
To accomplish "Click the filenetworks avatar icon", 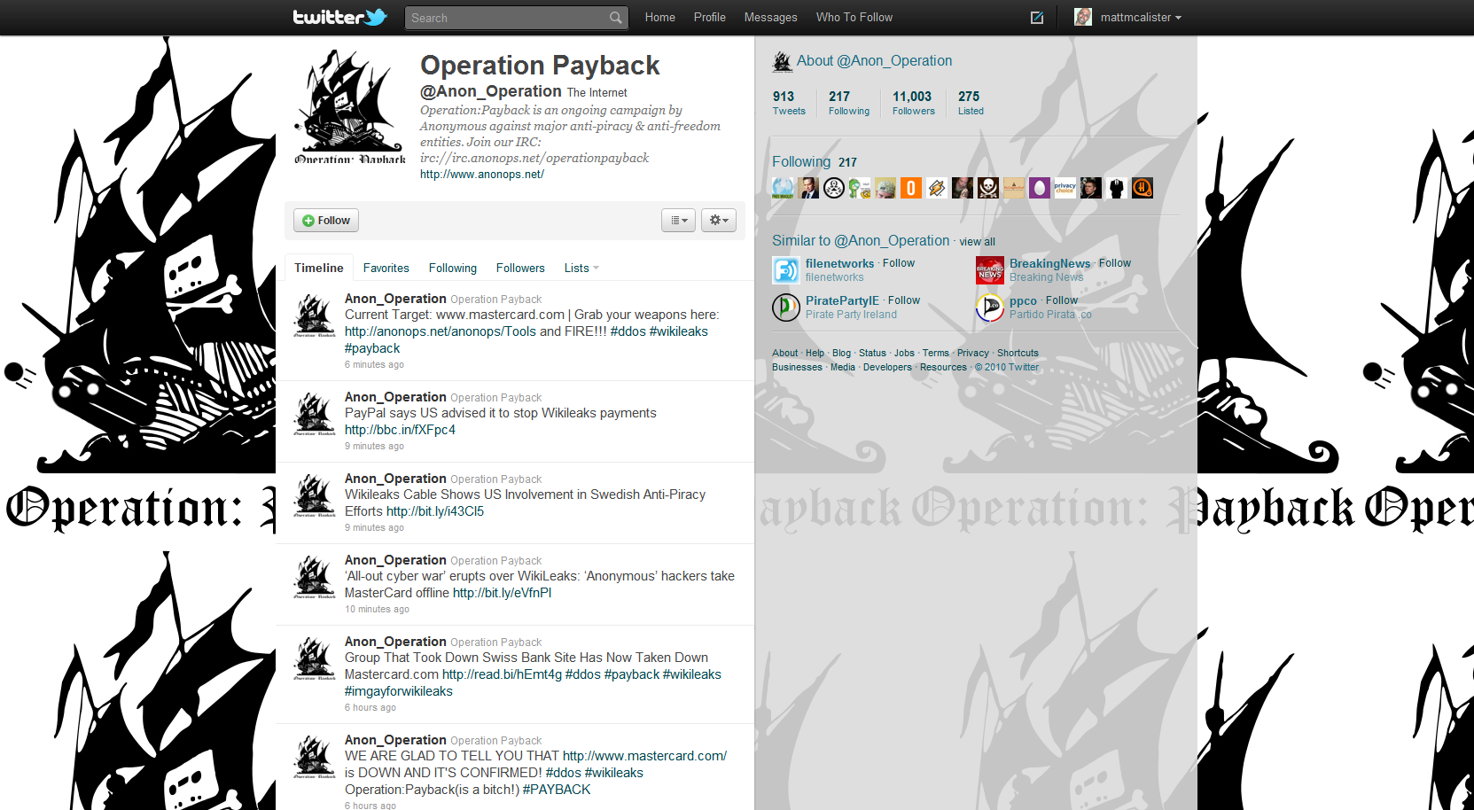I will pyautogui.click(x=786, y=270).
